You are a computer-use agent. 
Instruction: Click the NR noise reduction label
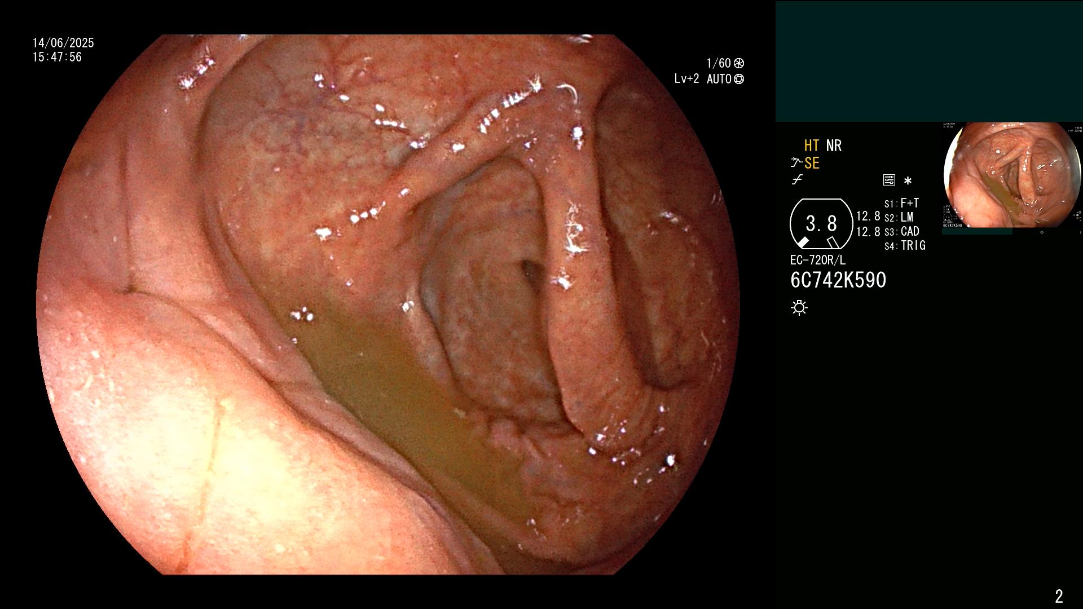(x=834, y=145)
